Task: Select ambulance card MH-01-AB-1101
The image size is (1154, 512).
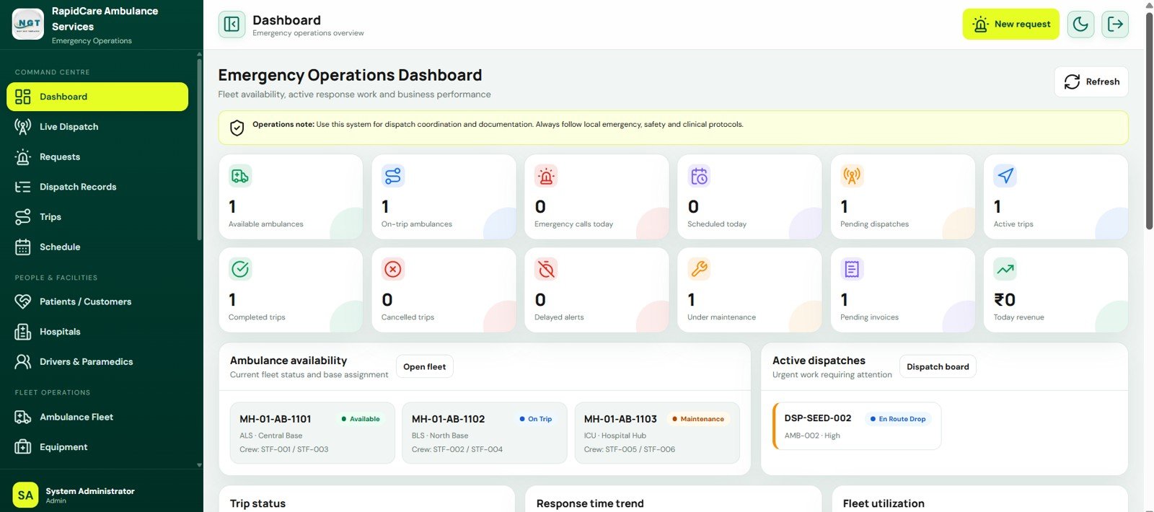Action: (x=312, y=433)
